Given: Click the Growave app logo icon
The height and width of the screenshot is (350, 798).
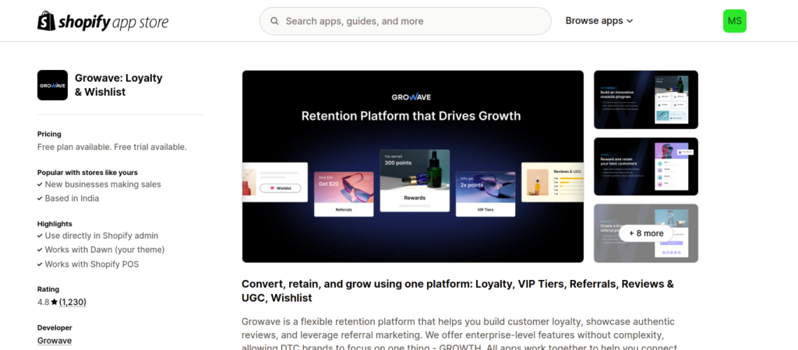Looking at the screenshot, I should click(52, 85).
